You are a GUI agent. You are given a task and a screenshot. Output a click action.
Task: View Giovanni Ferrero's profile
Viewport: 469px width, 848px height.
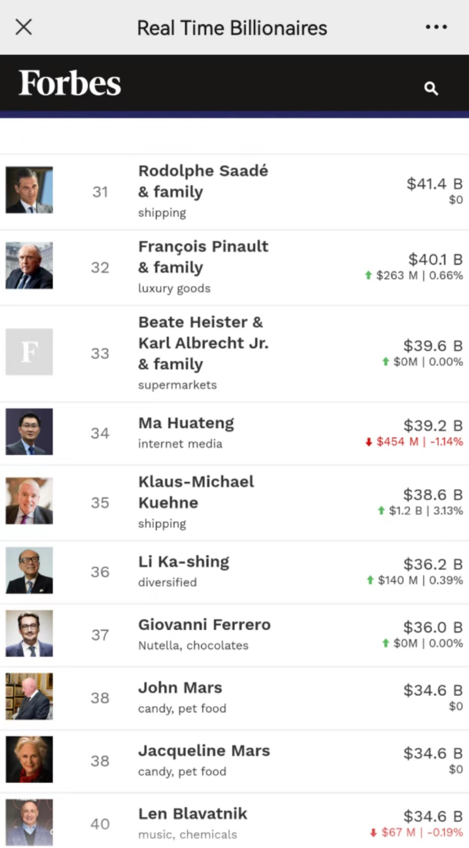[204, 625]
